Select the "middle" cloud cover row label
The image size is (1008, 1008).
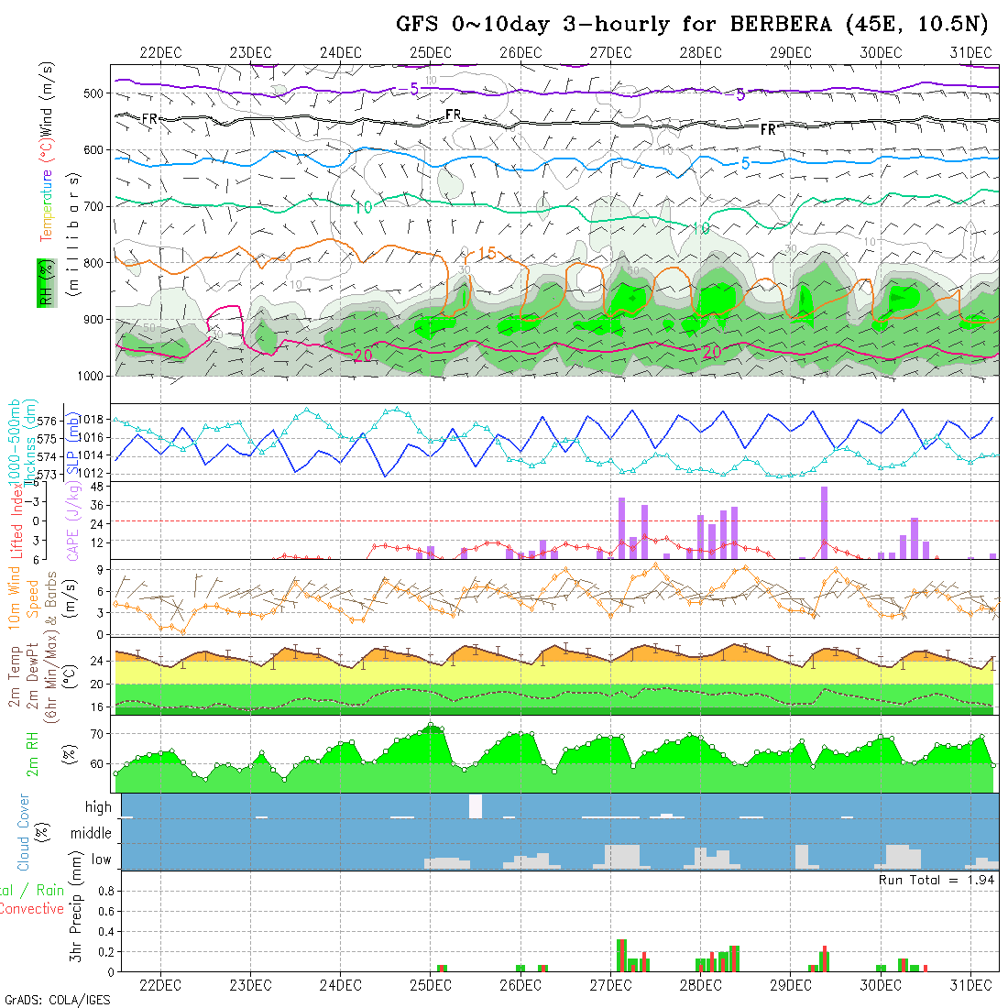92,834
